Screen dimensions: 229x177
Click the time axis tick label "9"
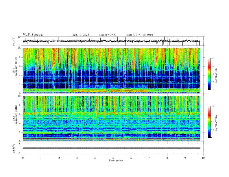[x=185, y=158]
